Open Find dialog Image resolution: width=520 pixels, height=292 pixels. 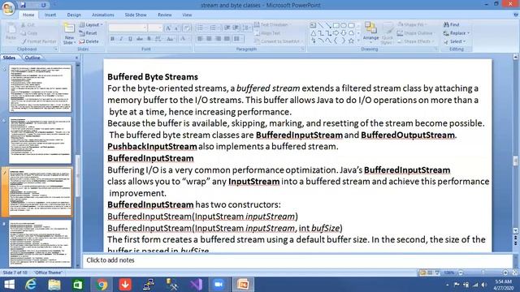coord(452,24)
